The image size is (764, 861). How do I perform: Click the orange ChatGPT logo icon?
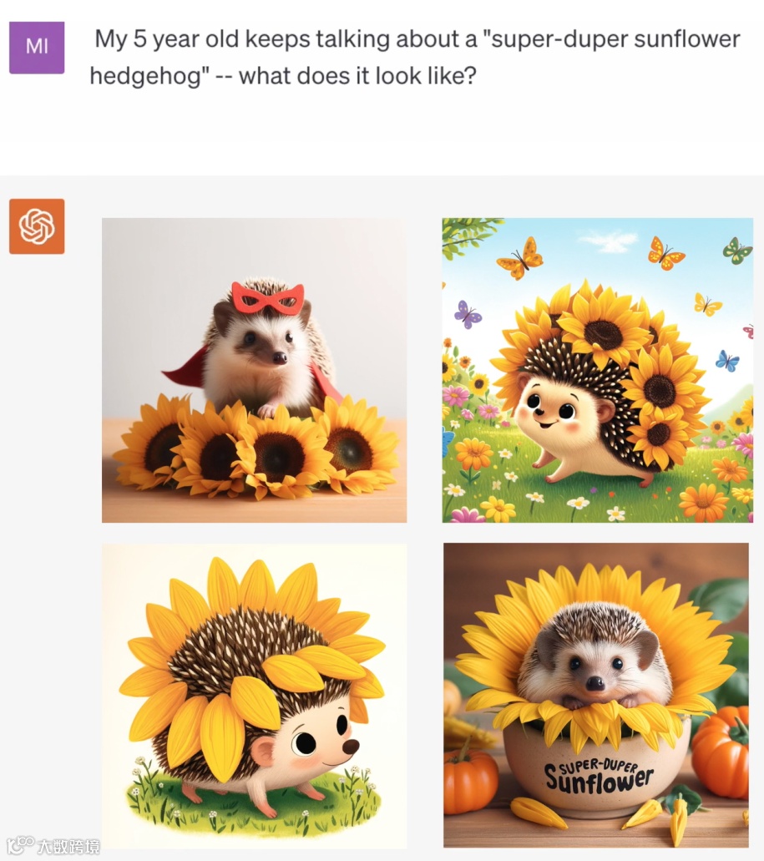(x=37, y=226)
